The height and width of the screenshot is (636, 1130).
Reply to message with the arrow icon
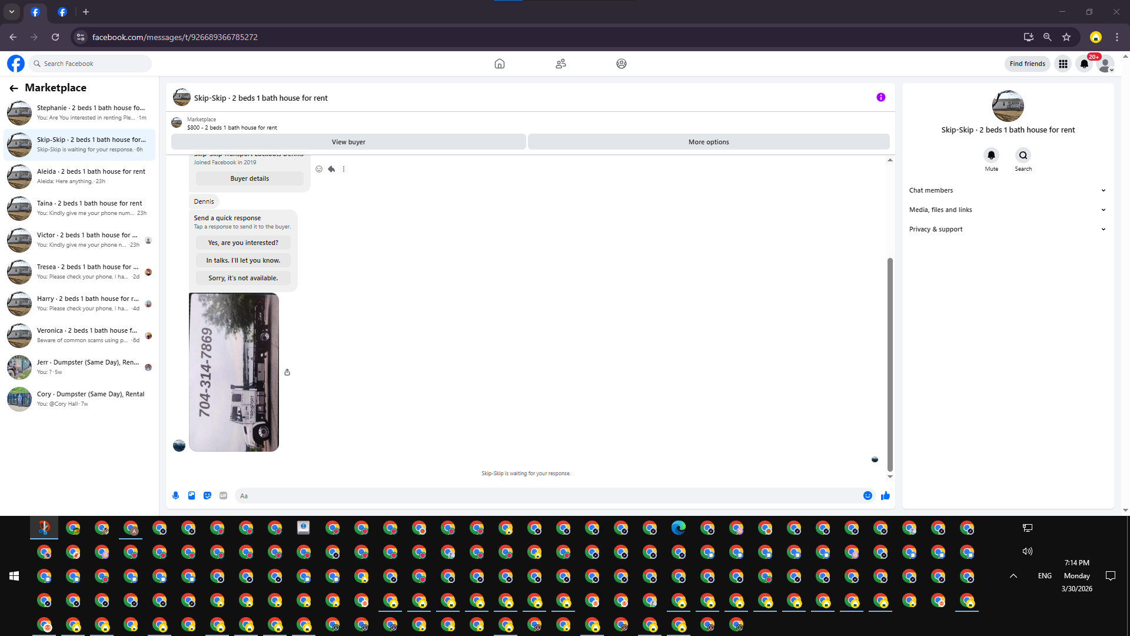331,169
